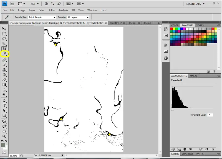The width and height of the screenshot is (222, 159).
Task: Expand the ESSENTIALS workspace dropdown
Action: point(195,4)
